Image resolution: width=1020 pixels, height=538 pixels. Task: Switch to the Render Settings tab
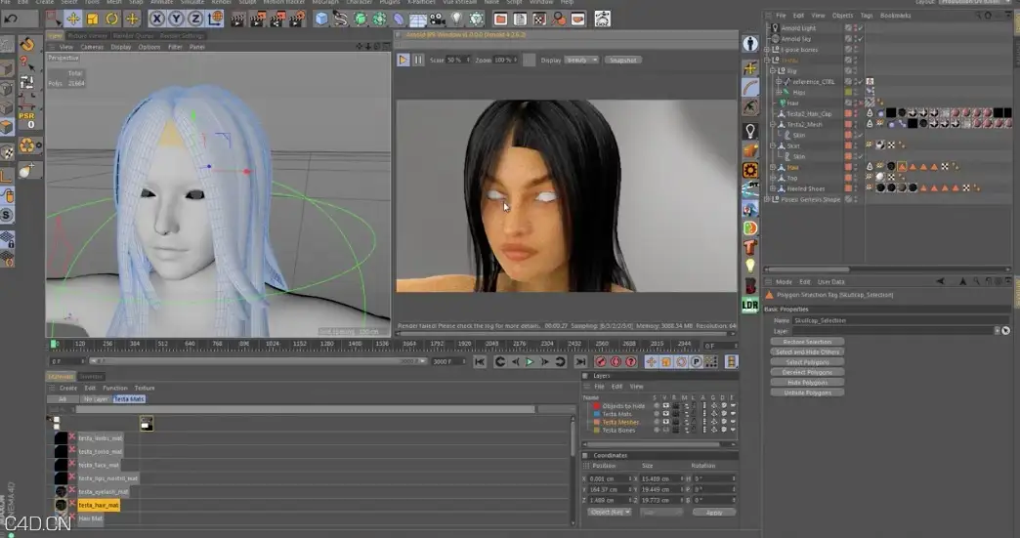182,36
